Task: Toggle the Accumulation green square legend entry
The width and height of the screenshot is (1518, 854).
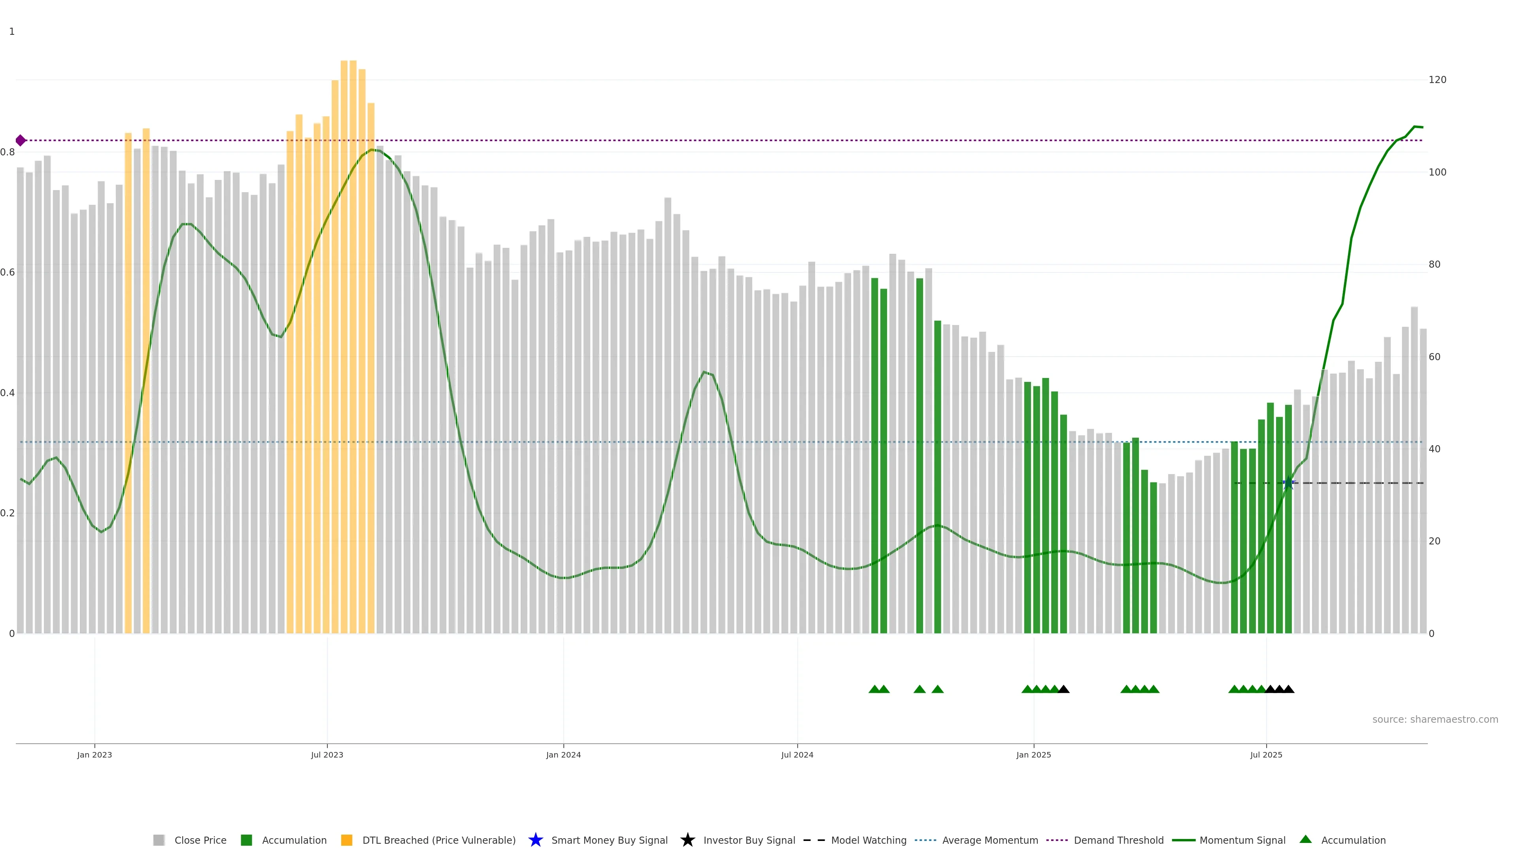Action: (246, 840)
